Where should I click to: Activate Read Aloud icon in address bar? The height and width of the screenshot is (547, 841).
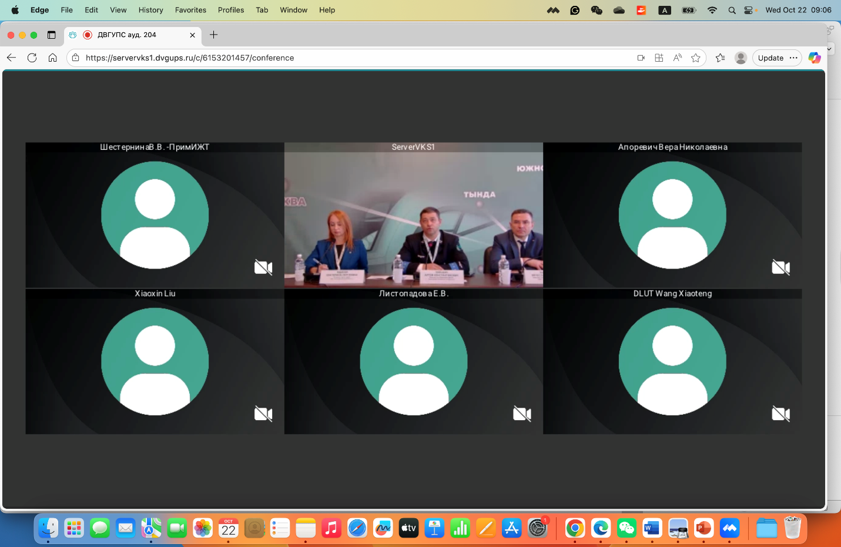click(x=677, y=58)
